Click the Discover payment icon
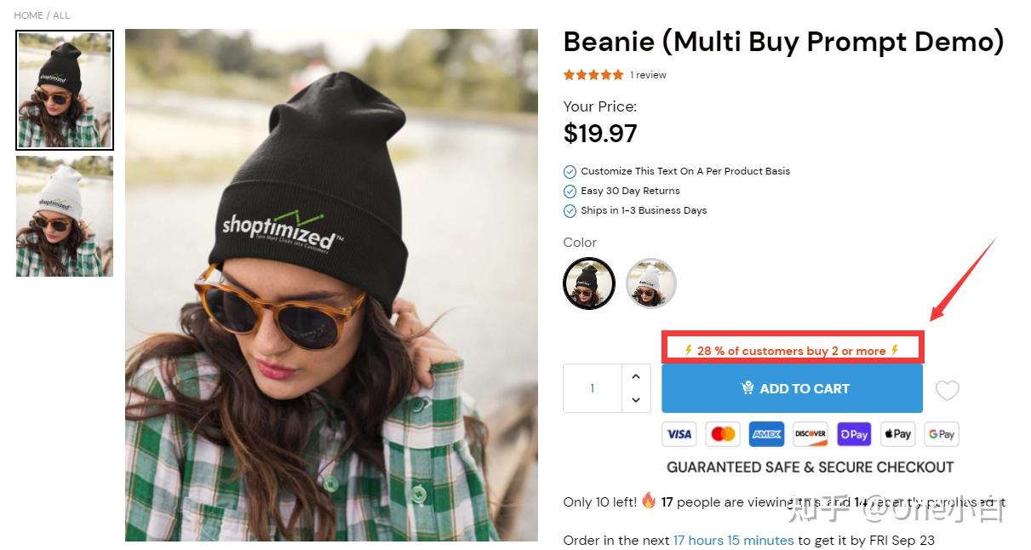 810,434
